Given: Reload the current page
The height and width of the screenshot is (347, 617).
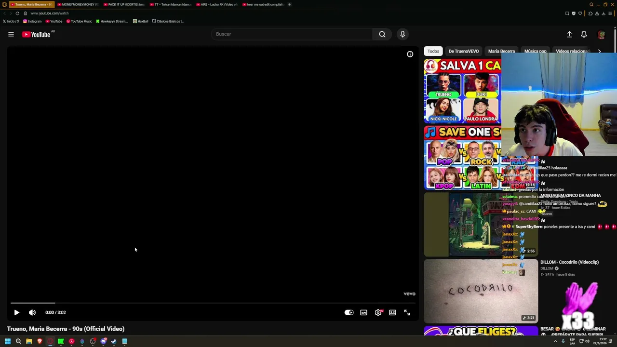Looking at the screenshot, I should [x=17, y=13].
